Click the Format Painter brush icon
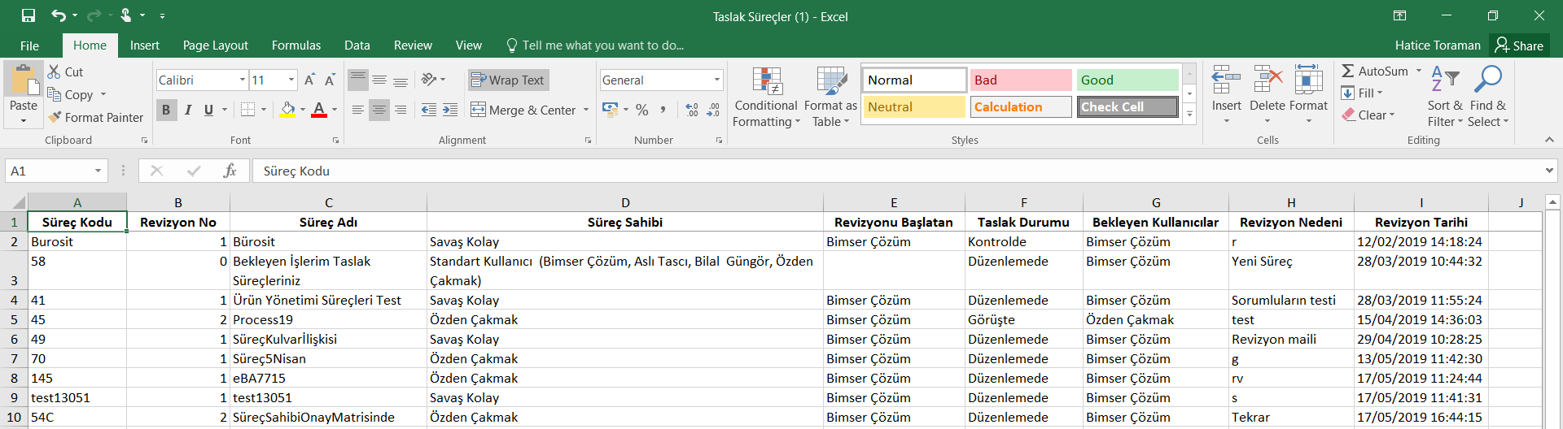 (55, 118)
